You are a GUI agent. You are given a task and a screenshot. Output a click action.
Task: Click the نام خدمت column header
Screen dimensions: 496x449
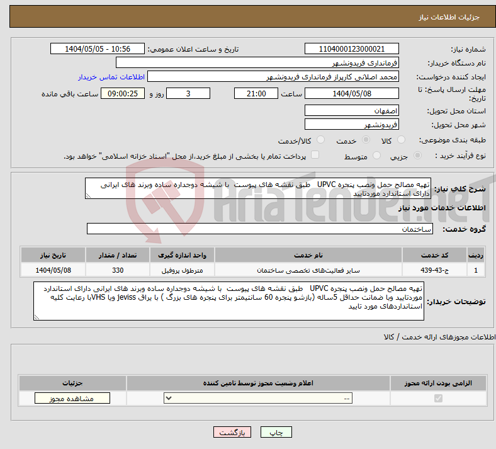click(x=308, y=255)
